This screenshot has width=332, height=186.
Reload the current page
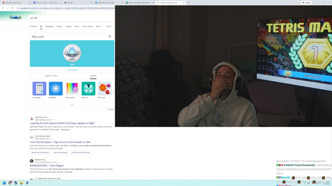12,8
